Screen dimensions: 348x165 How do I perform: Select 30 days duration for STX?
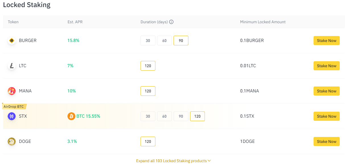point(148,116)
